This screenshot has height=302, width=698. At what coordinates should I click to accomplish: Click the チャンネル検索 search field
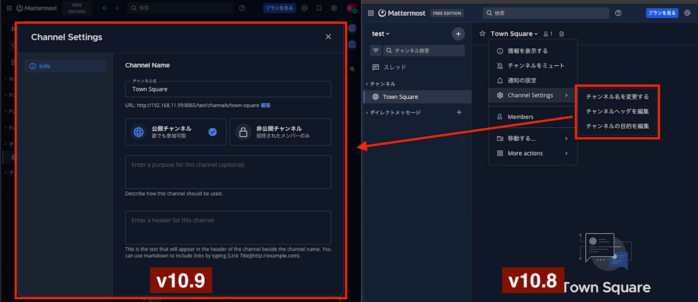tap(424, 51)
